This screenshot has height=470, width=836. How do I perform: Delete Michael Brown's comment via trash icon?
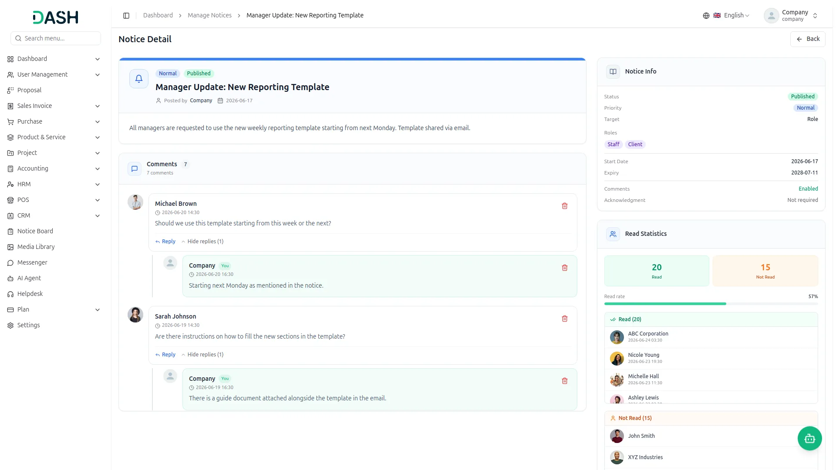[x=564, y=206]
